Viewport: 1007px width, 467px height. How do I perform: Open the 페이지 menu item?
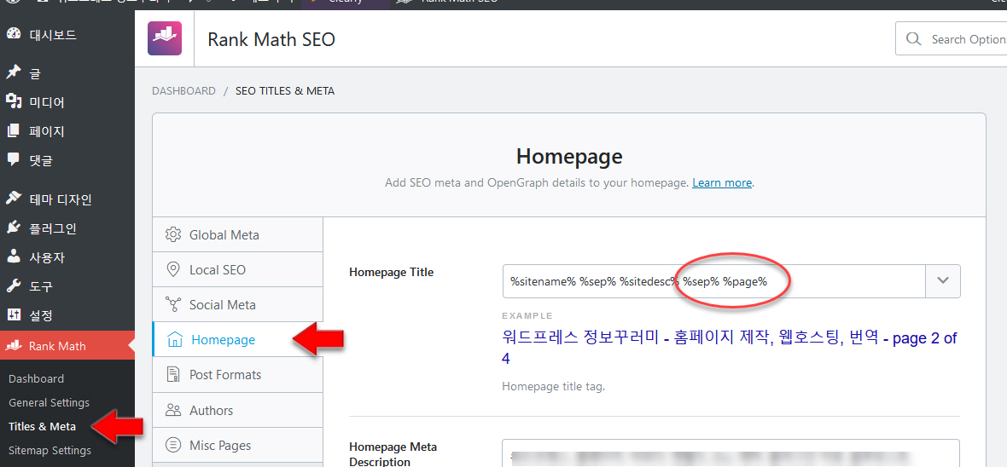[67, 131]
